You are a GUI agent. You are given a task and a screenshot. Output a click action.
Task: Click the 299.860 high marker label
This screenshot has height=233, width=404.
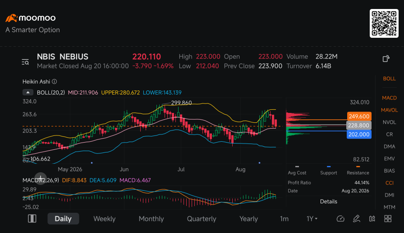(x=181, y=103)
